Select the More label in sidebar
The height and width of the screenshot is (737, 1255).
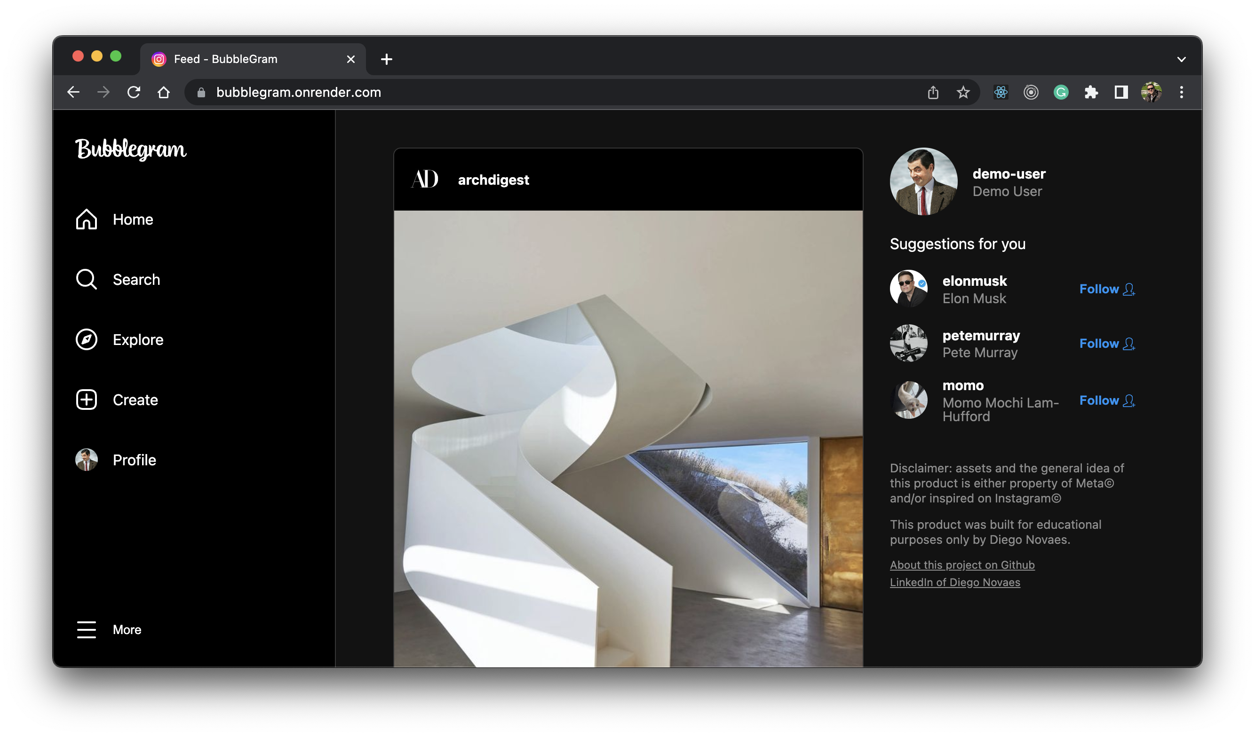[127, 629]
